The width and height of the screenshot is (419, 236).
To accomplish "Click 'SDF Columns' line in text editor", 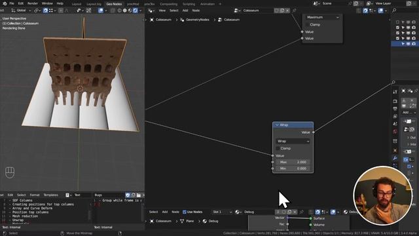I will [22, 201].
